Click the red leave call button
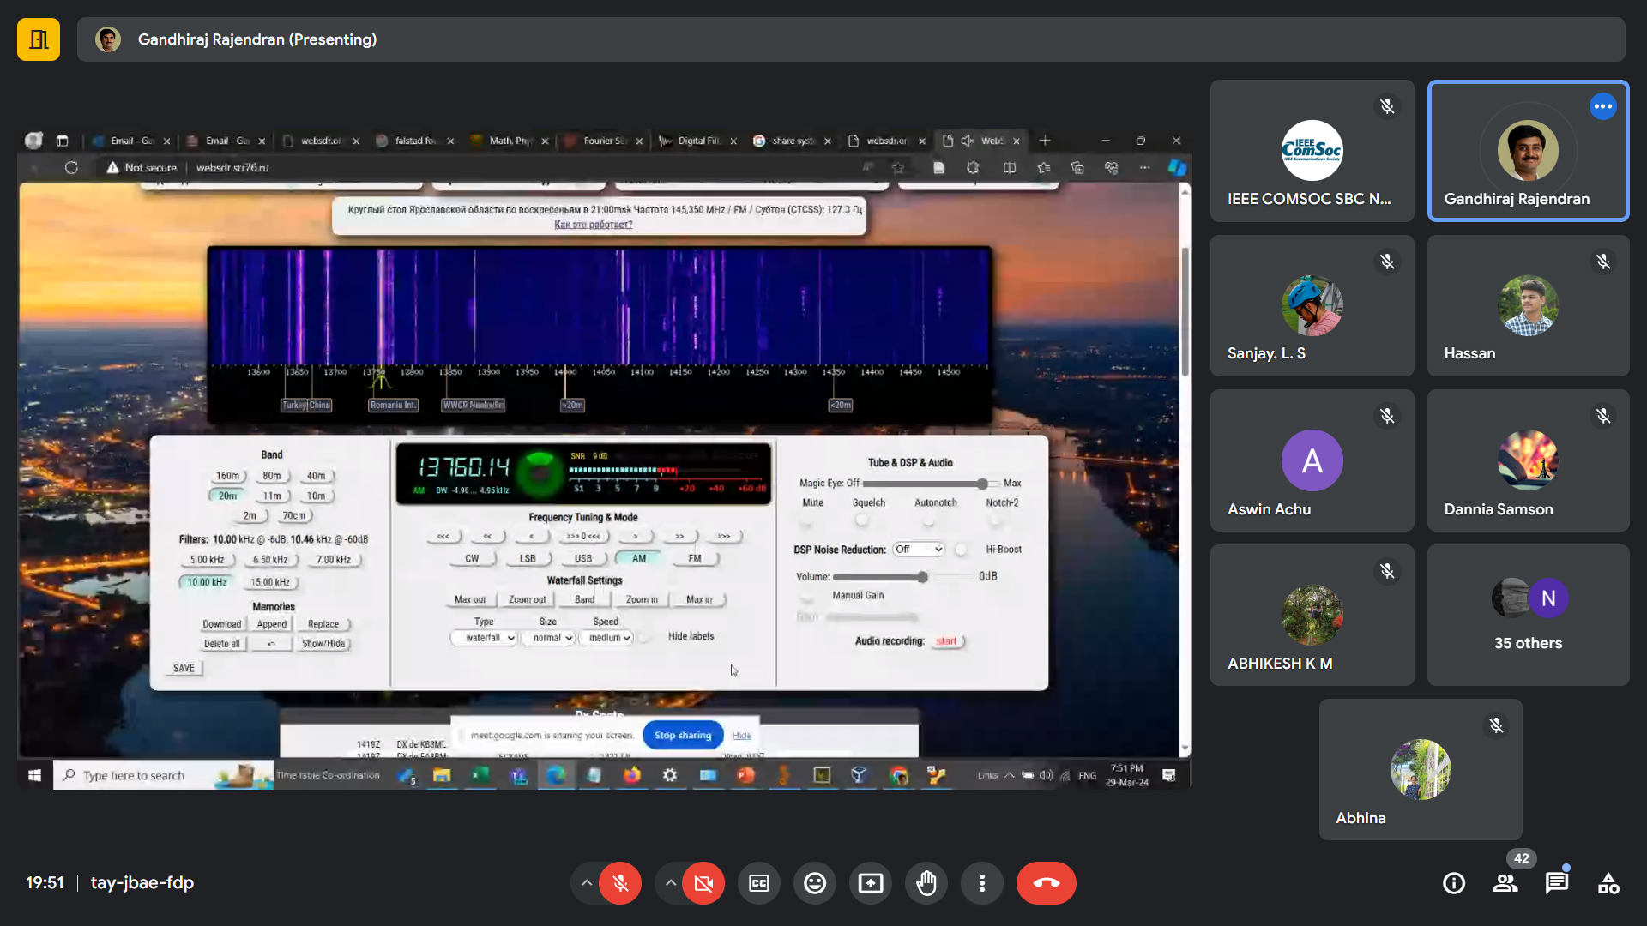This screenshot has width=1647, height=926. [1046, 883]
